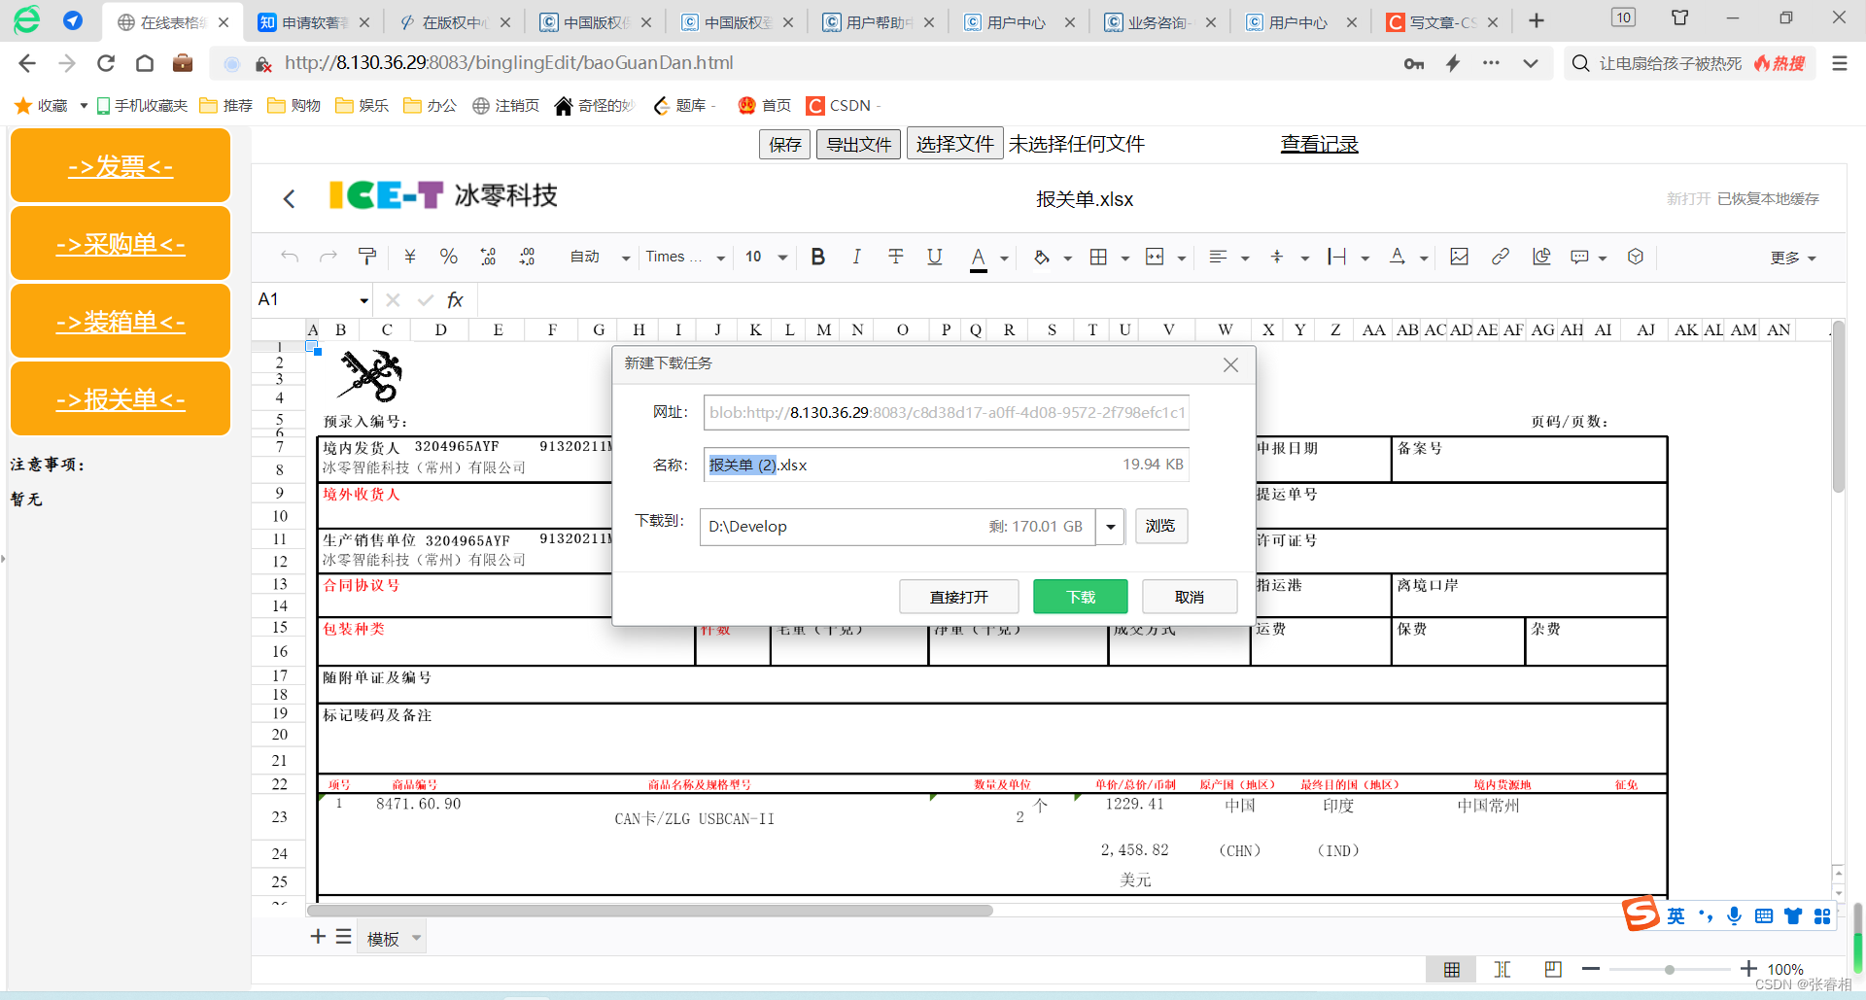Close the 新建下载任务 dialog
This screenshot has height=1000, width=1866.
[1230, 364]
